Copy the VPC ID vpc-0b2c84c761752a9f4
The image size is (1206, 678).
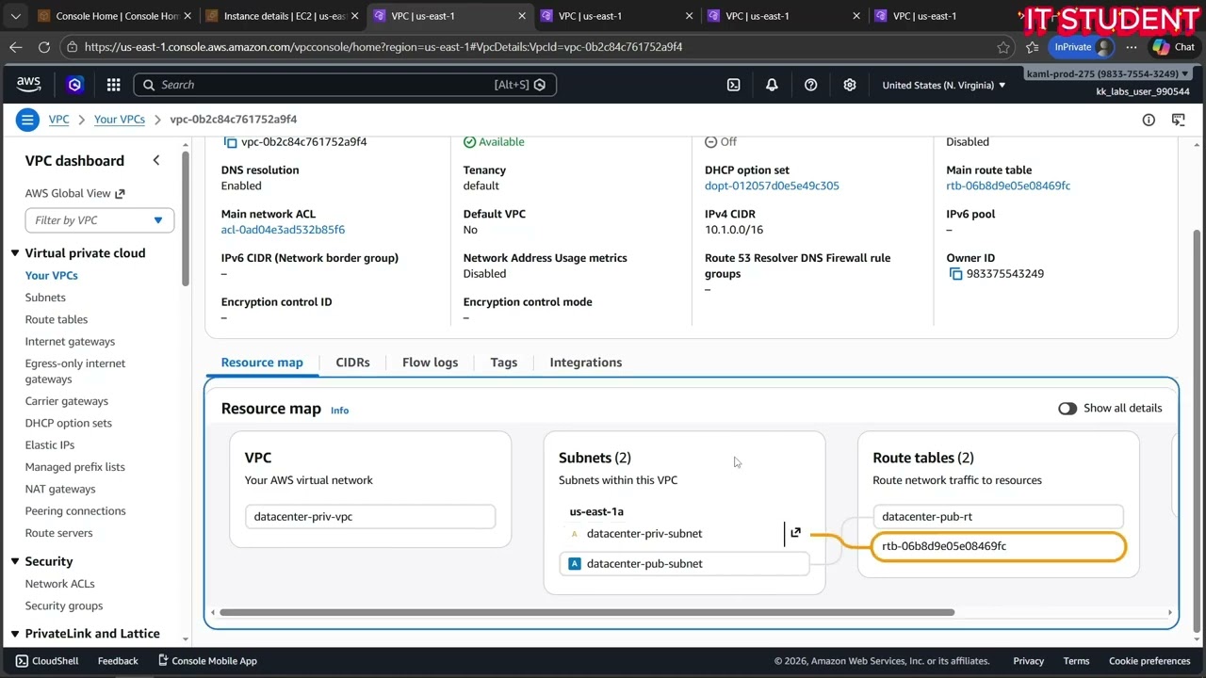(x=230, y=142)
